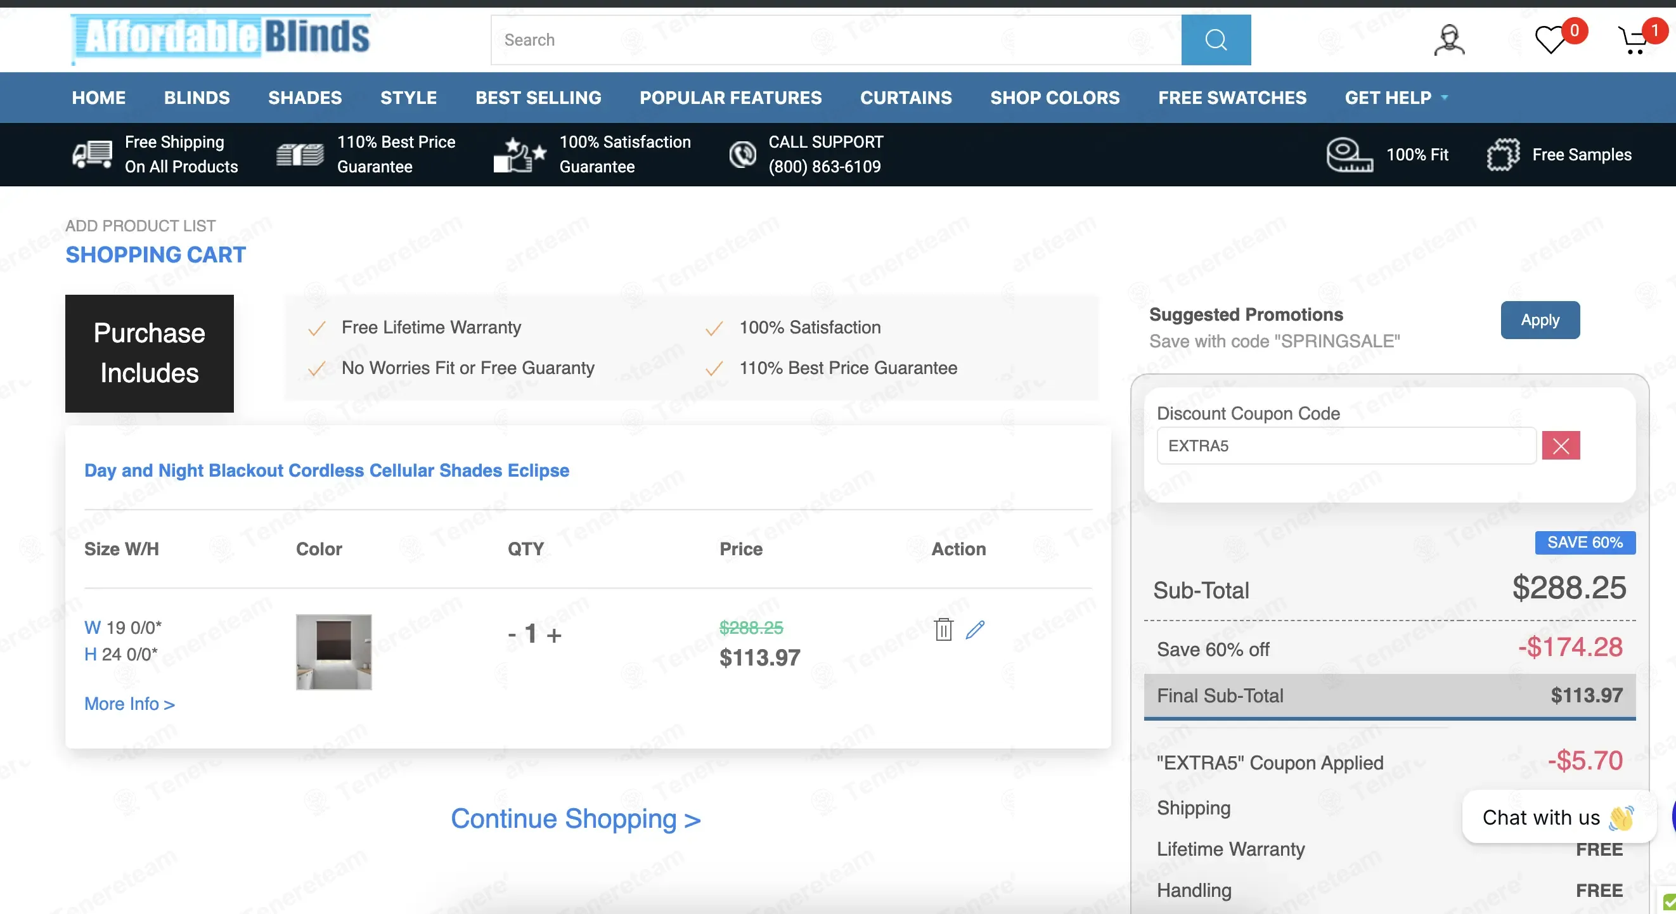Open the BLINDS menu
This screenshot has width=1676, height=914.
[197, 98]
